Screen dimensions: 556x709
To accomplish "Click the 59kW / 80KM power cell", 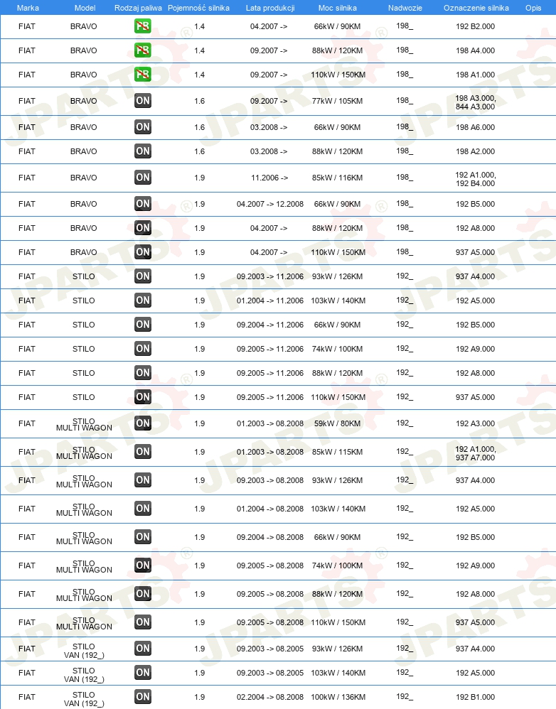I will 337,423.
